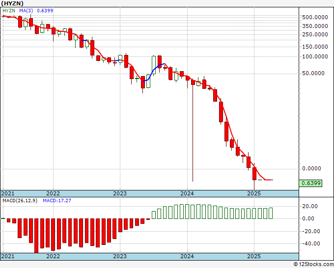
Task: Click the MACD(26,12,9) indicator label
Action: (x=20, y=201)
